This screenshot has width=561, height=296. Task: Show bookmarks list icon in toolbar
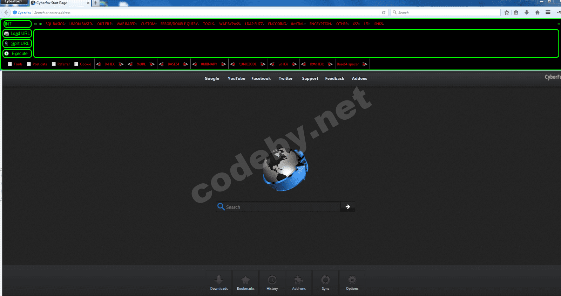pos(516,13)
